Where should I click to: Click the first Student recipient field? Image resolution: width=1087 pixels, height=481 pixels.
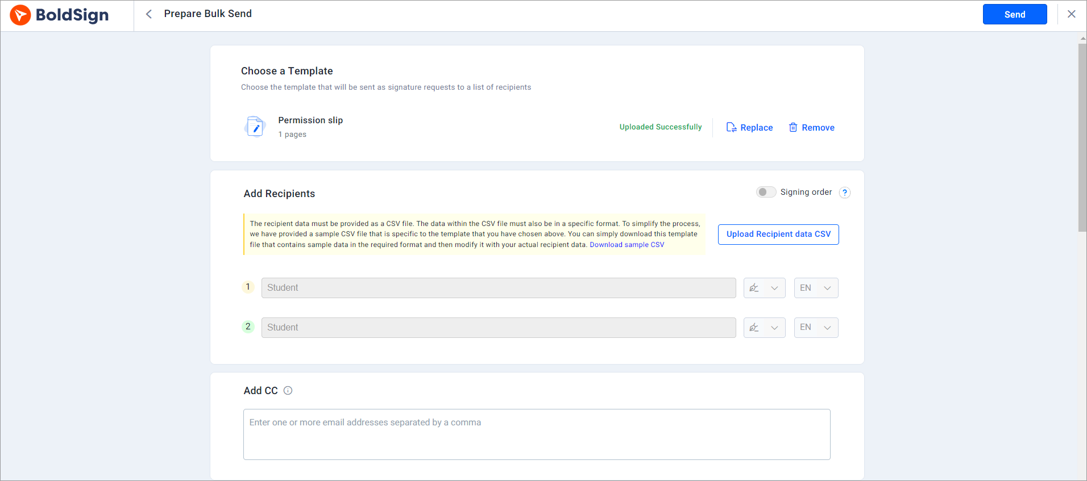pos(499,288)
